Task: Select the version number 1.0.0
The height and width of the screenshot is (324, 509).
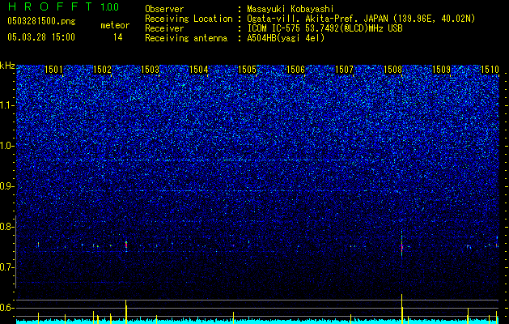Action: point(110,6)
